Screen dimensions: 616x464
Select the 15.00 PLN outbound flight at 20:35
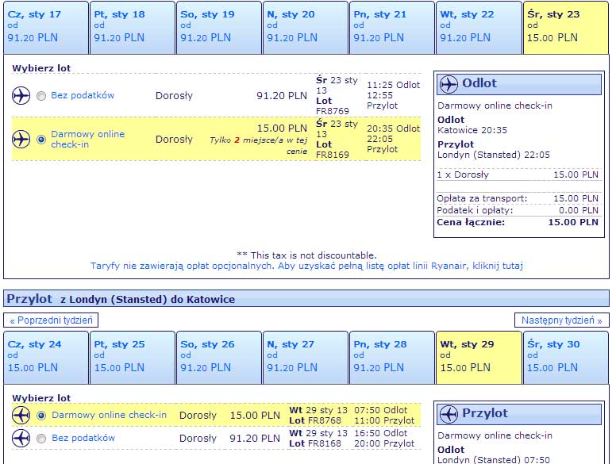click(41, 140)
